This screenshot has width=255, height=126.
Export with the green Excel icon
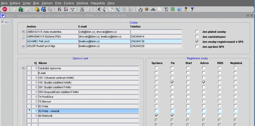pyautogui.click(x=172, y=10)
